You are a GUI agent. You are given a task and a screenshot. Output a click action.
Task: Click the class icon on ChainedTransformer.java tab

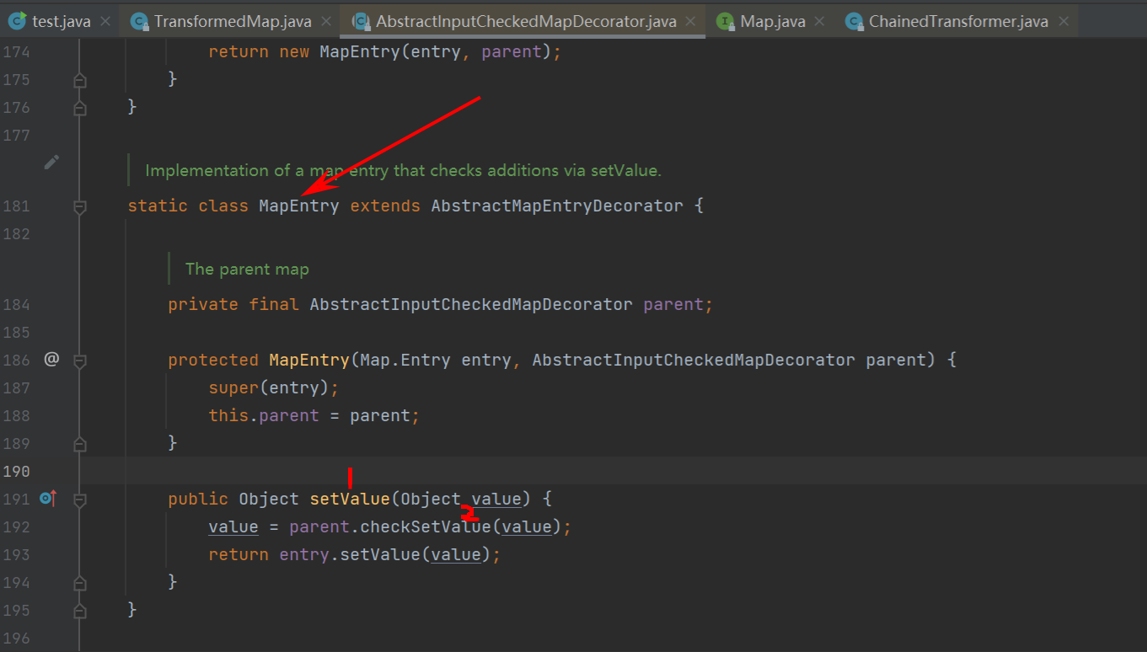[854, 21]
